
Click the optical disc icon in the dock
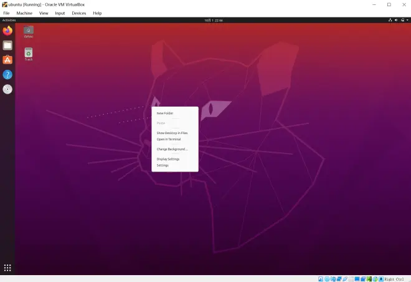7,89
